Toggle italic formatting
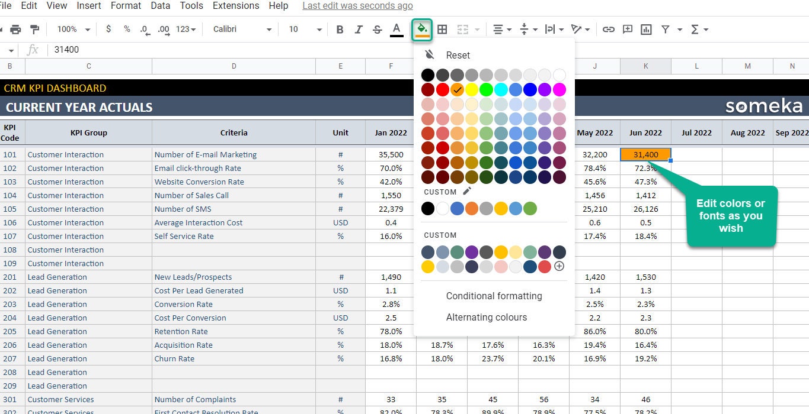The width and height of the screenshot is (809, 414). [x=358, y=28]
